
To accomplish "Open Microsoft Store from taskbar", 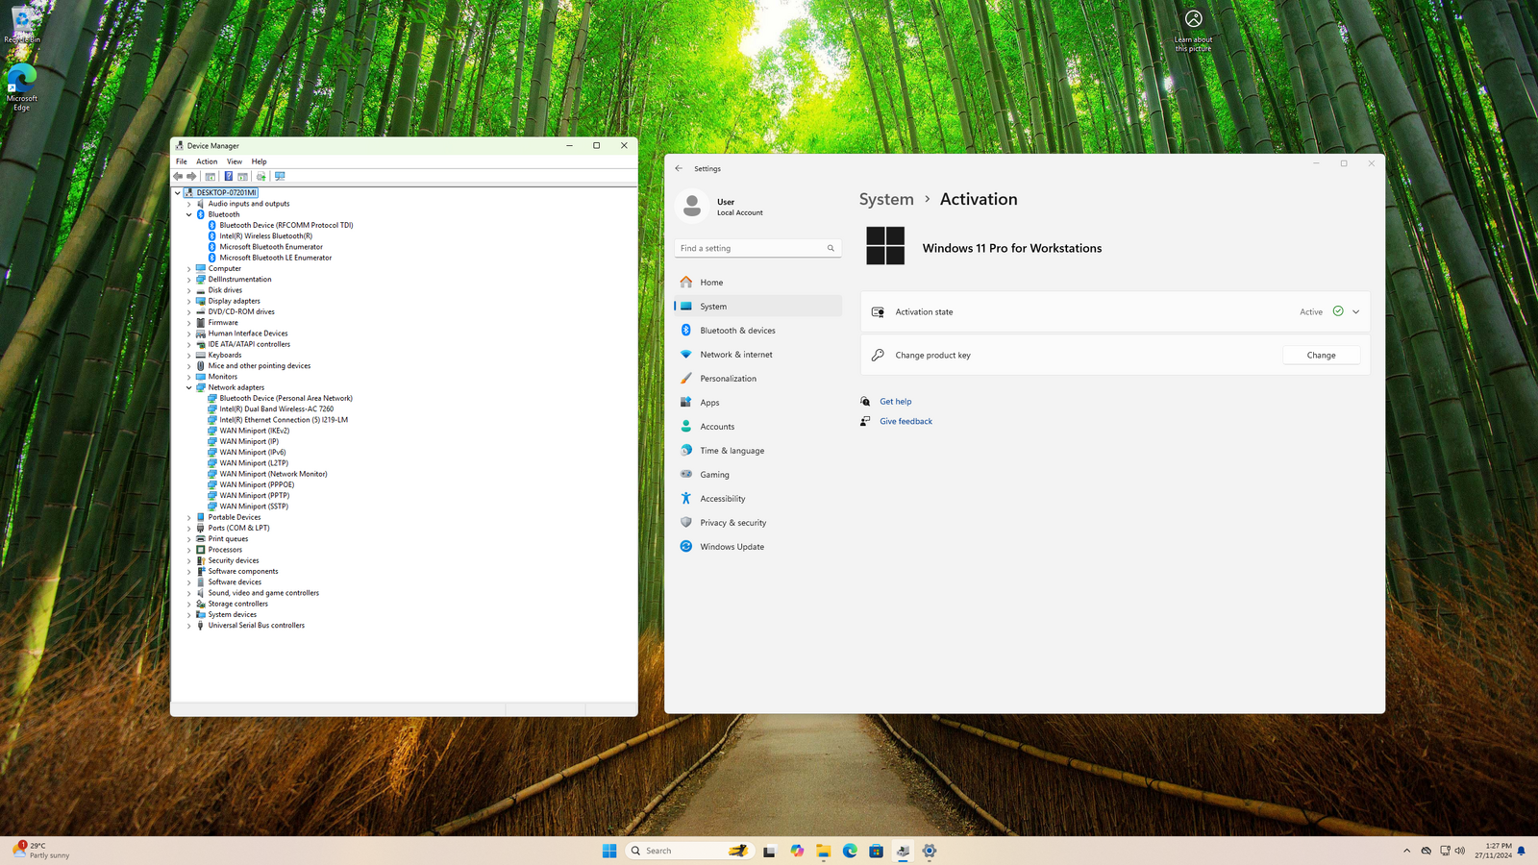I will (876, 851).
